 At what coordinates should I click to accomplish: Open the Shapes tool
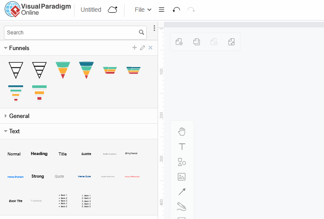point(182,162)
